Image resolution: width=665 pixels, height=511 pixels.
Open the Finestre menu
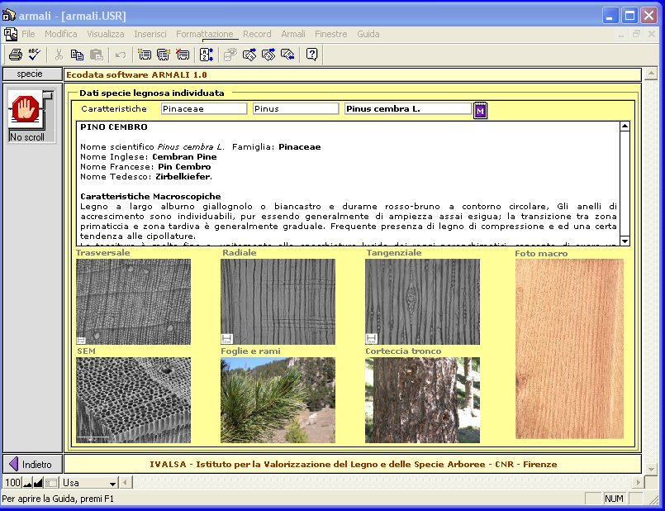pyautogui.click(x=330, y=34)
